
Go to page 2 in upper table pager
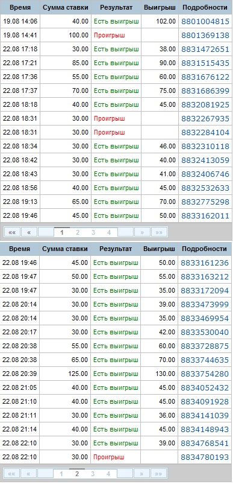click(x=78, y=232)
